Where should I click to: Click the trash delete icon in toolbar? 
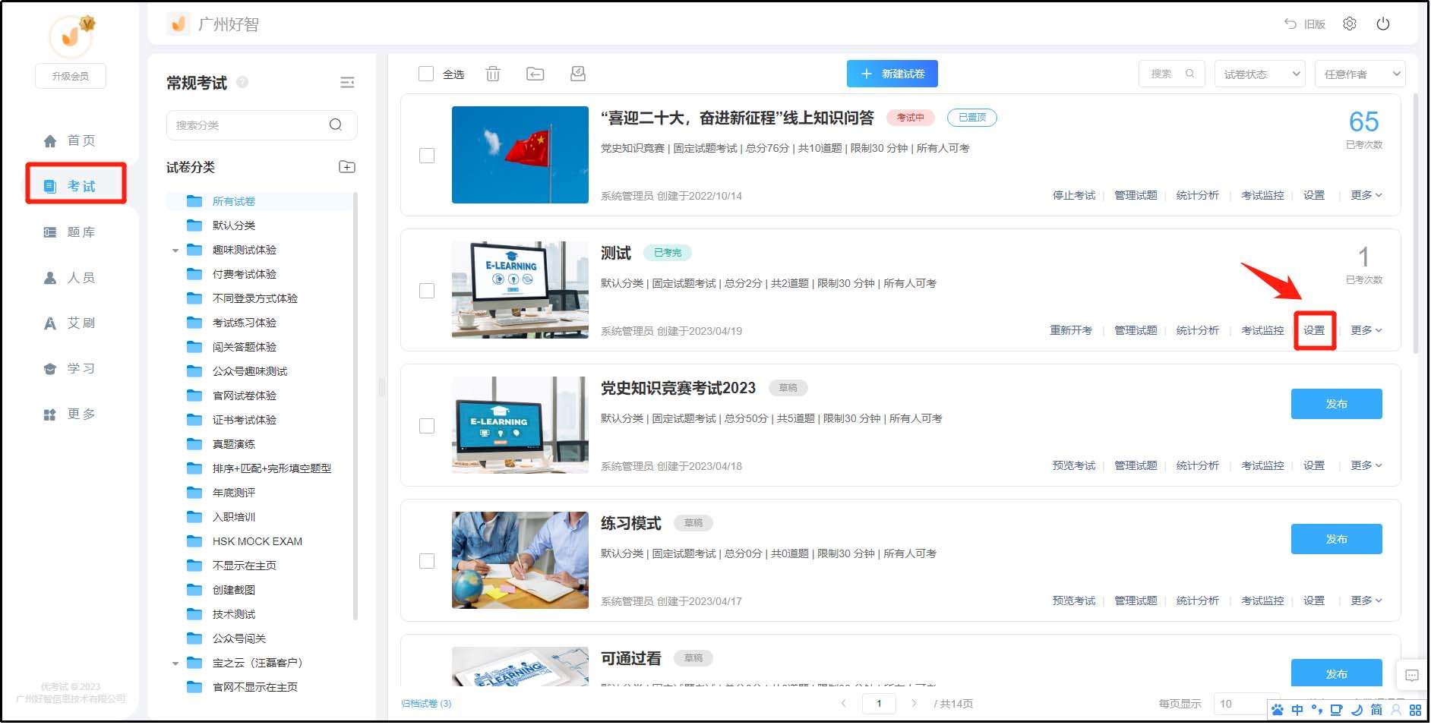click(x=493, y=74)
